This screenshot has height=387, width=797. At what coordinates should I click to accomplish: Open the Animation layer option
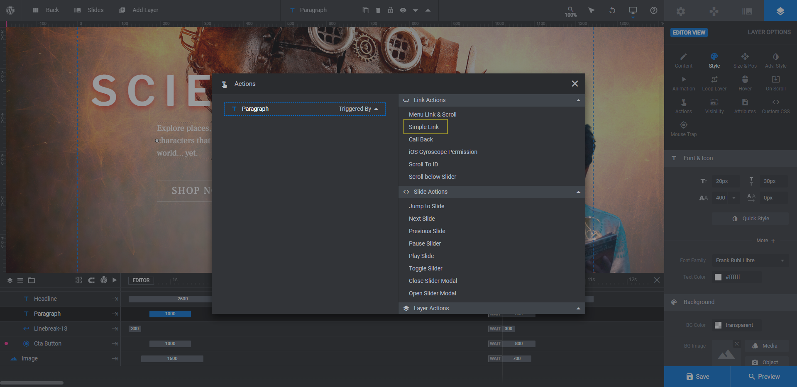coord(684,83)
